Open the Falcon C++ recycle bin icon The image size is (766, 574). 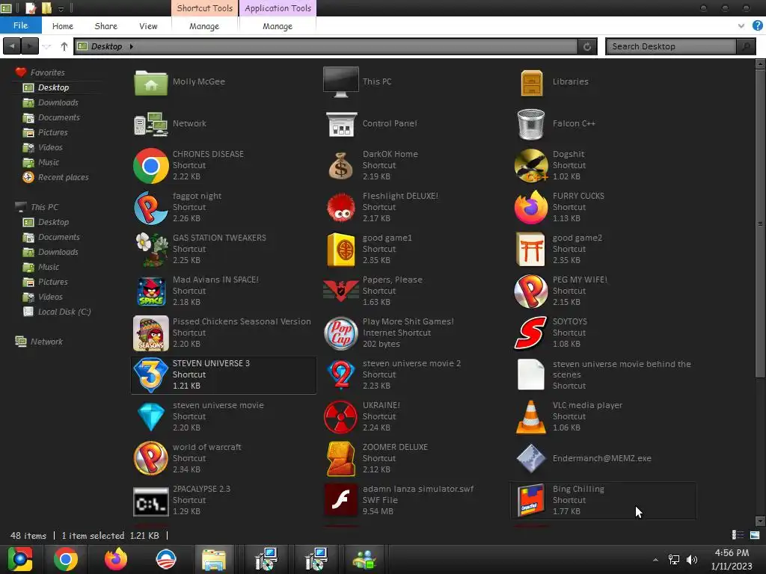coord(531,124)
